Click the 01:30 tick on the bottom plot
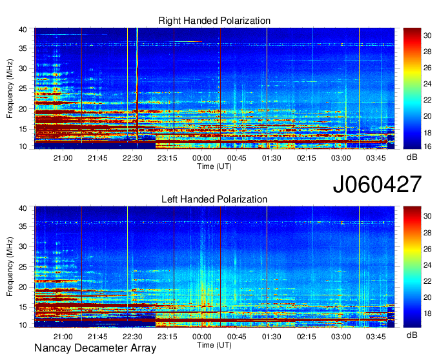This screenshot has height=356, width=439. pos(272,337)
